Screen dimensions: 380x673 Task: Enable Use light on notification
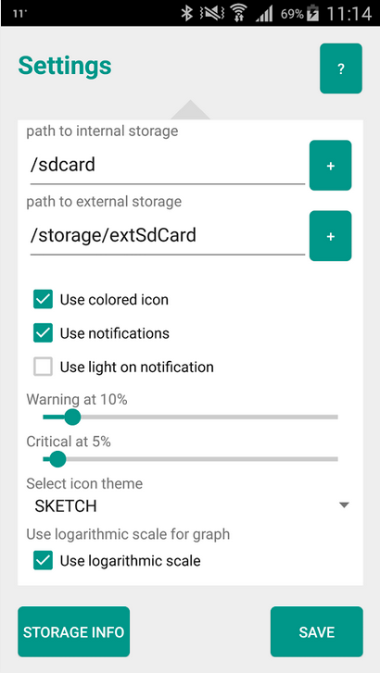point(43,367)
